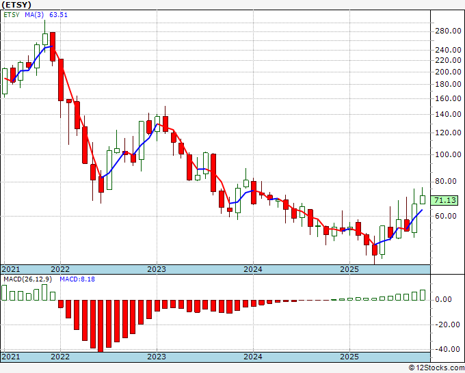Click the 2023 label on MACD timeline
465x373 pixels.
point(157,357)
